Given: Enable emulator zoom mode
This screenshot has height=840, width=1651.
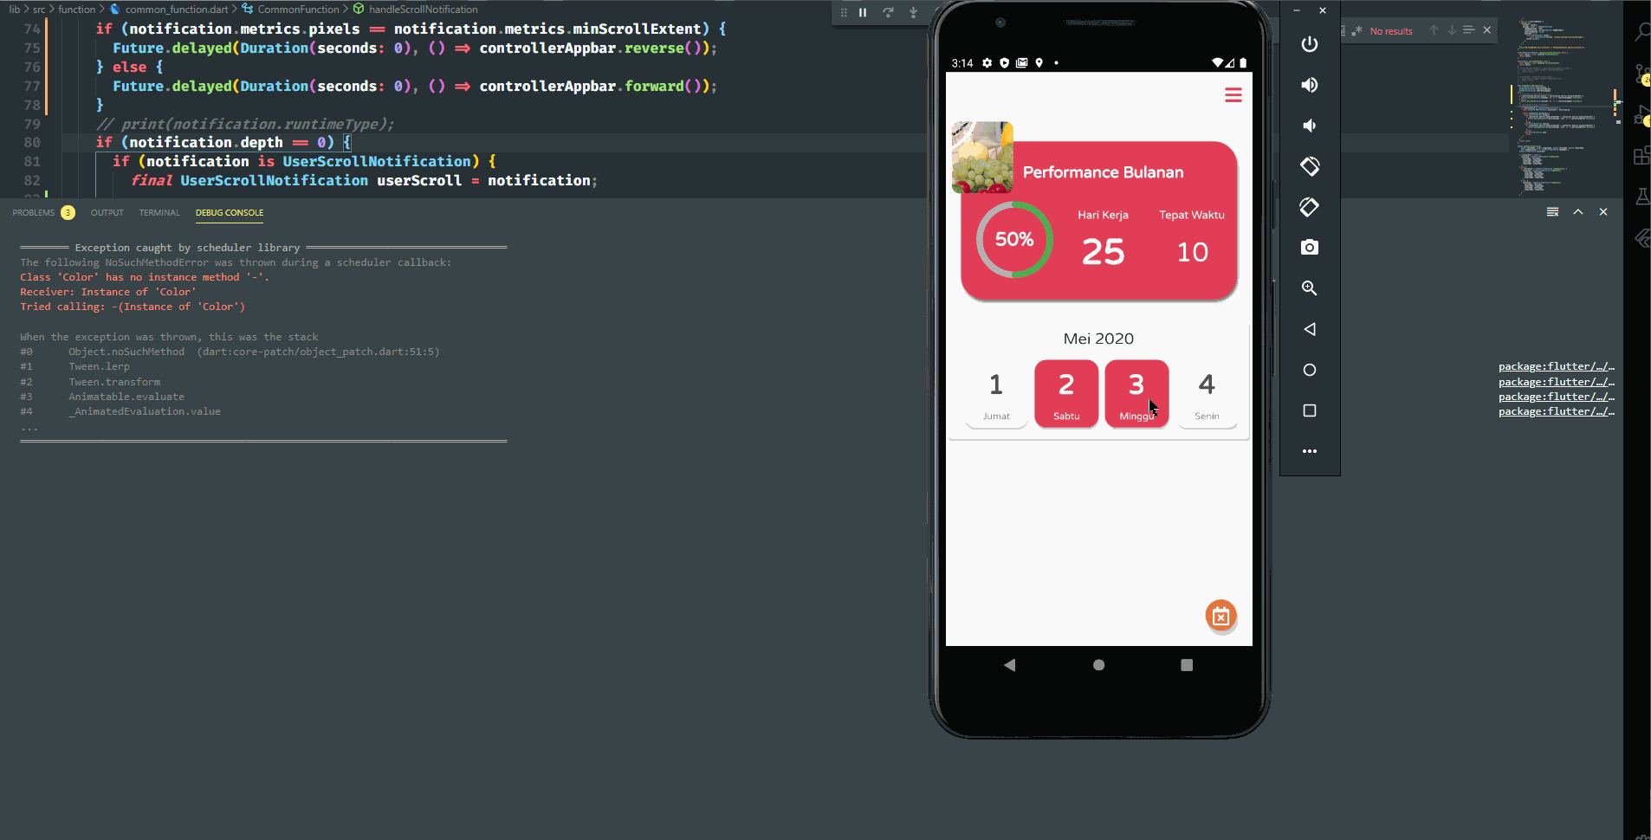Looking at the screenshot, I should pos(1309,288).
